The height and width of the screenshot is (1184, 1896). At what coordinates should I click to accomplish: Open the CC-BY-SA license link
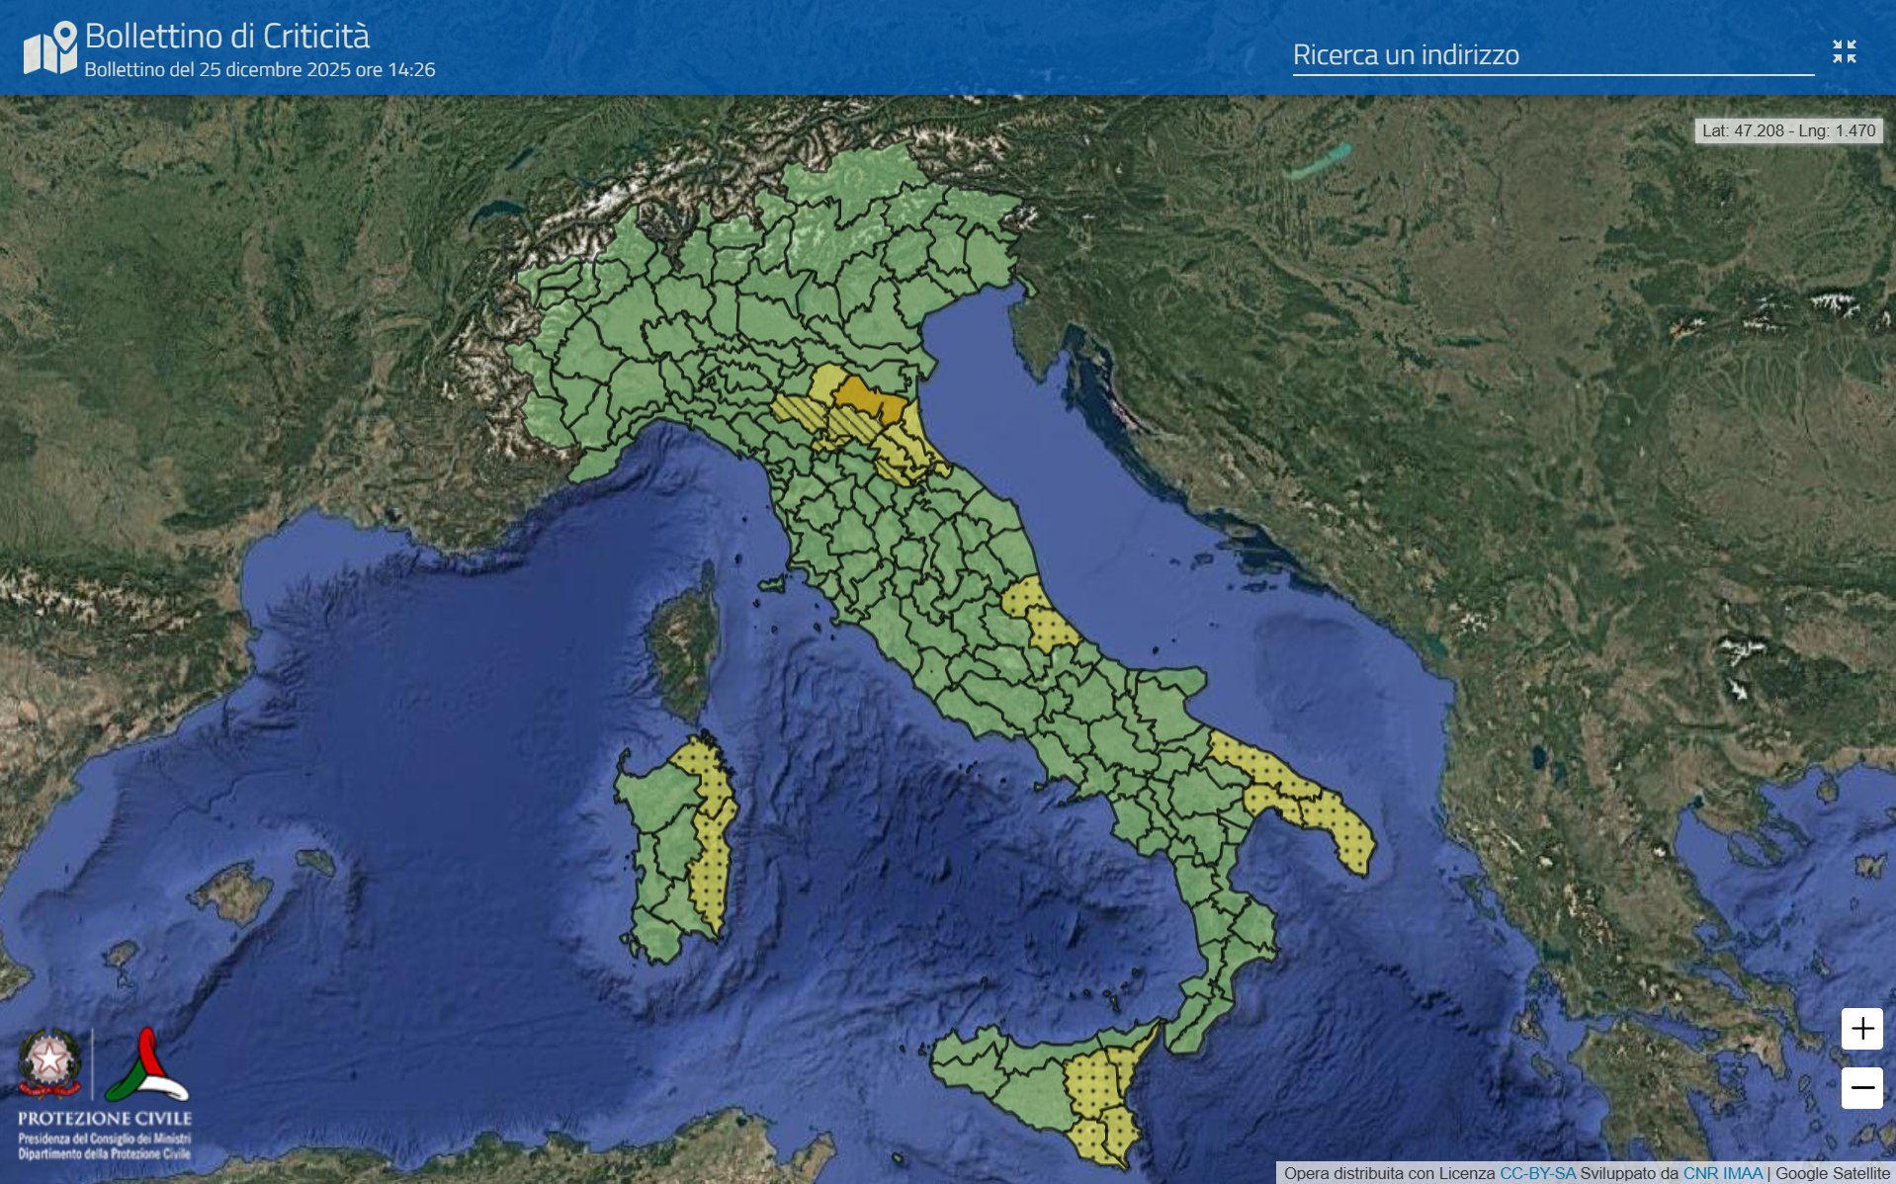coord(1537,1173)
